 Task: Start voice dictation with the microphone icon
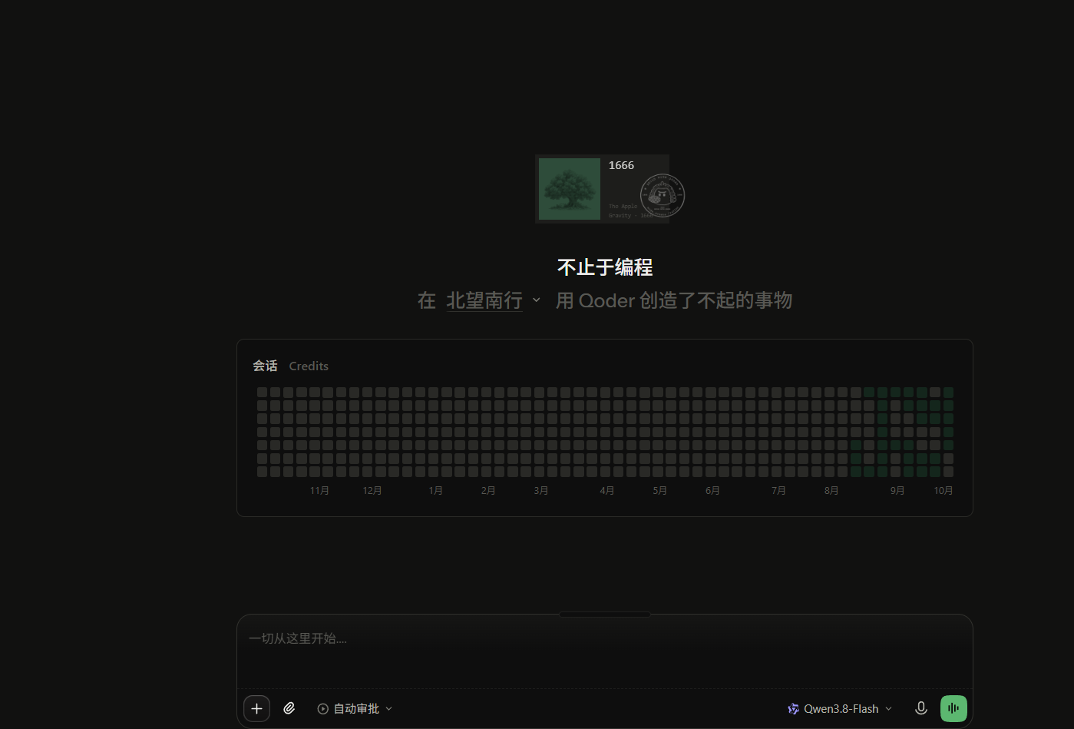click(921, 708)
